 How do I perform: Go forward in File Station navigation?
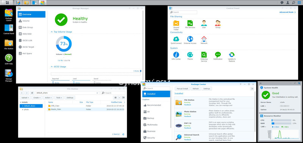[27, 93]
